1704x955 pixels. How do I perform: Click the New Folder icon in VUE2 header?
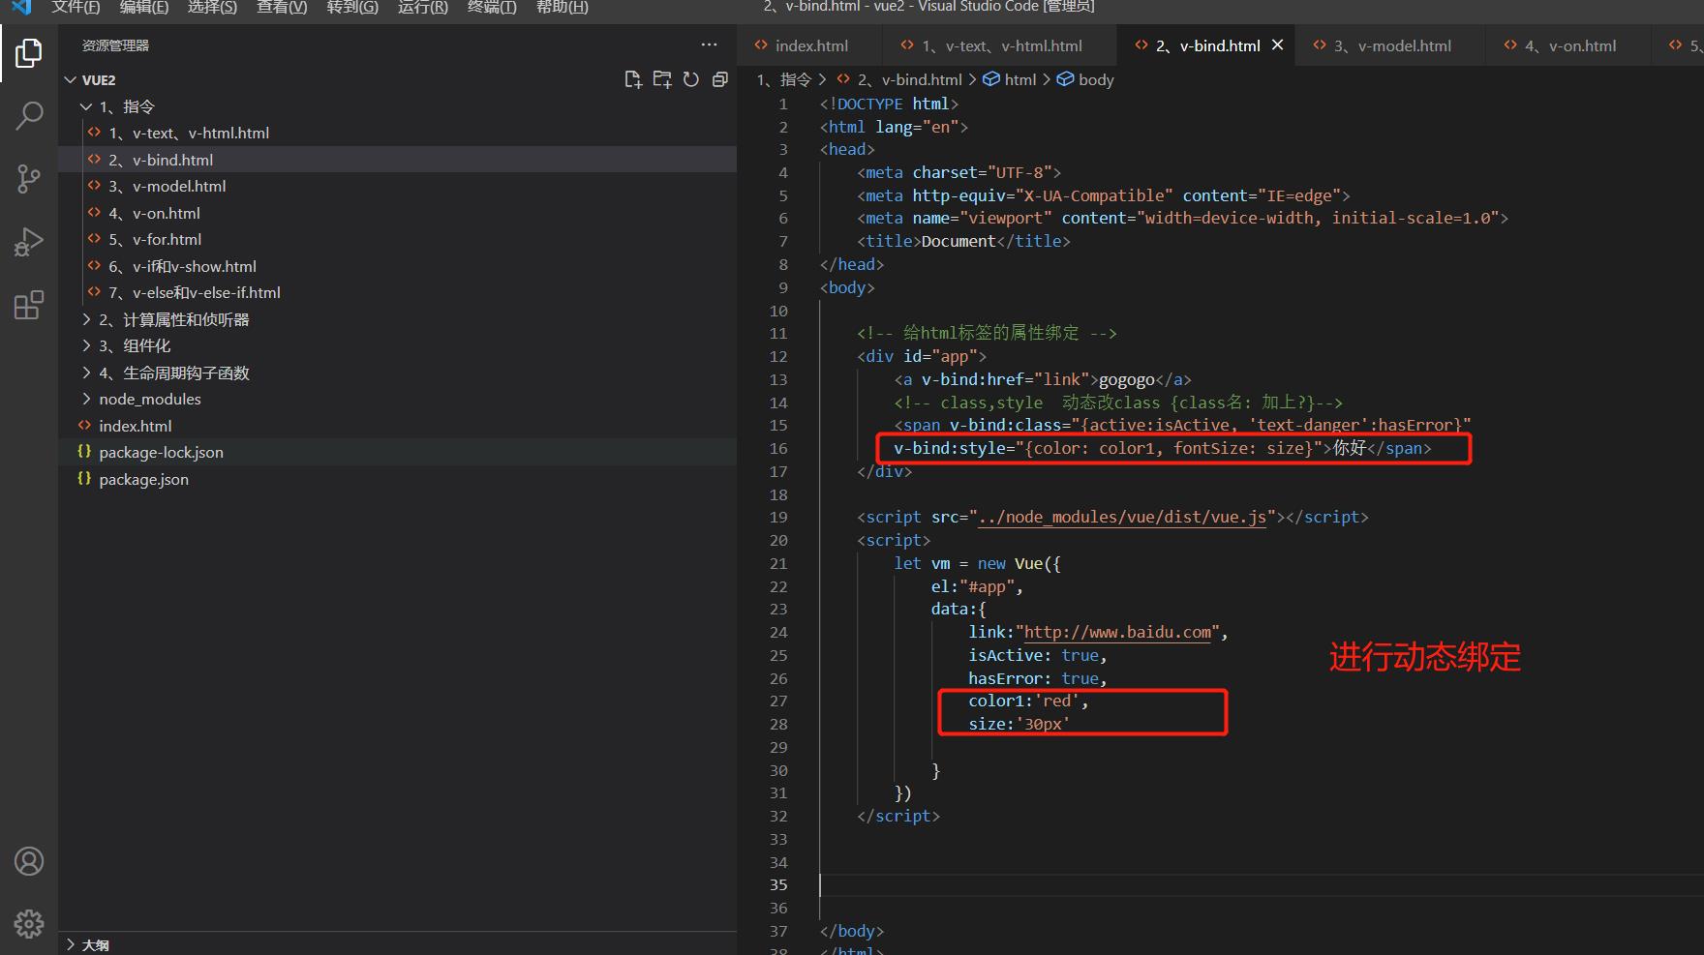pyautogui.click(x=662, y=79)
